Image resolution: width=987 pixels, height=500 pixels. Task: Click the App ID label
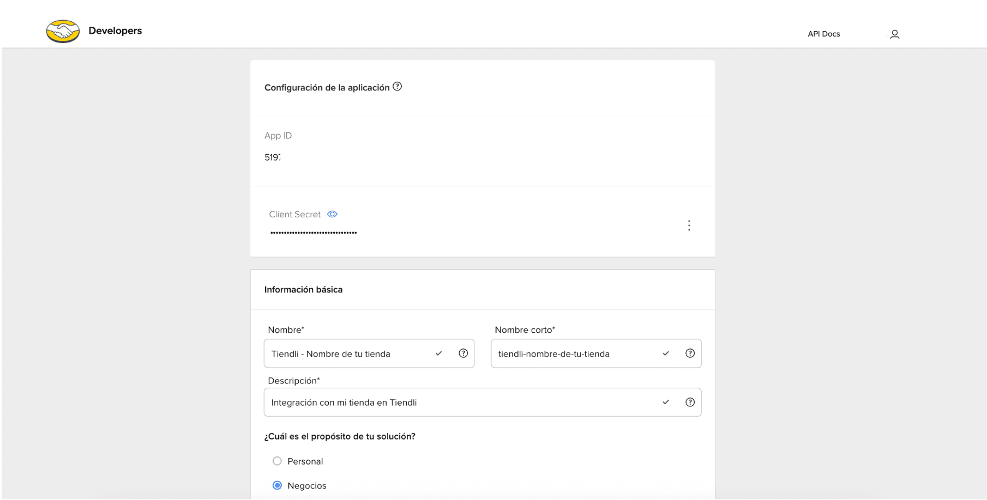(278, 136)
